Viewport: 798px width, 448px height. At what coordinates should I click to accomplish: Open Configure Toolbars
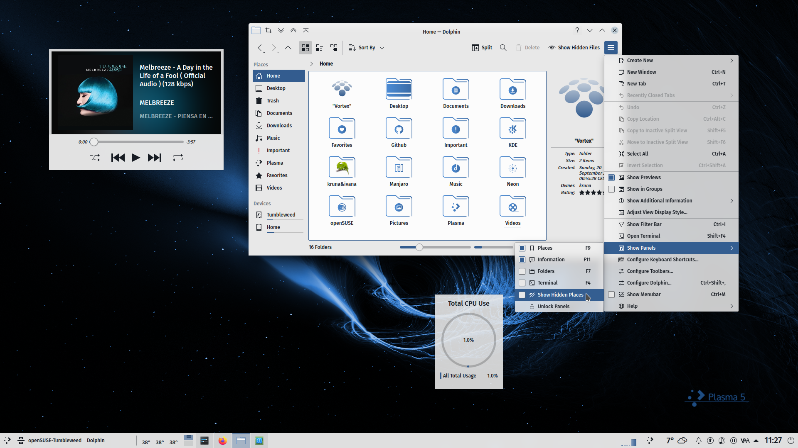(671, 271)
